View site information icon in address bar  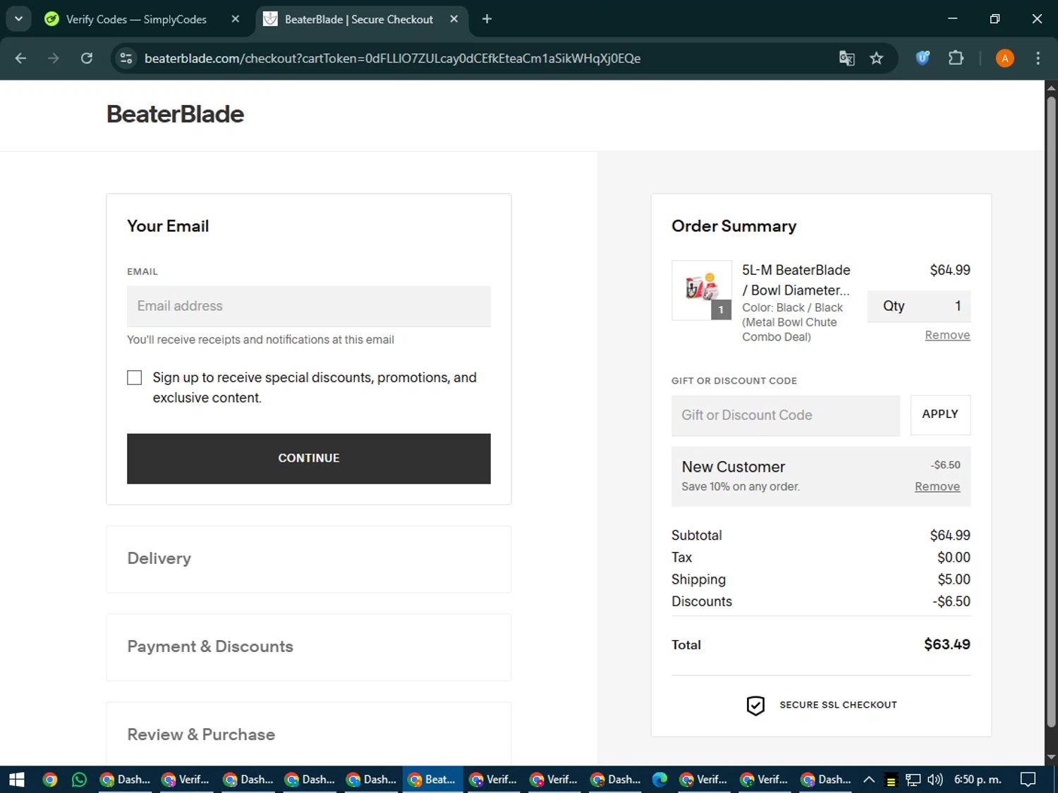(126, 59)
